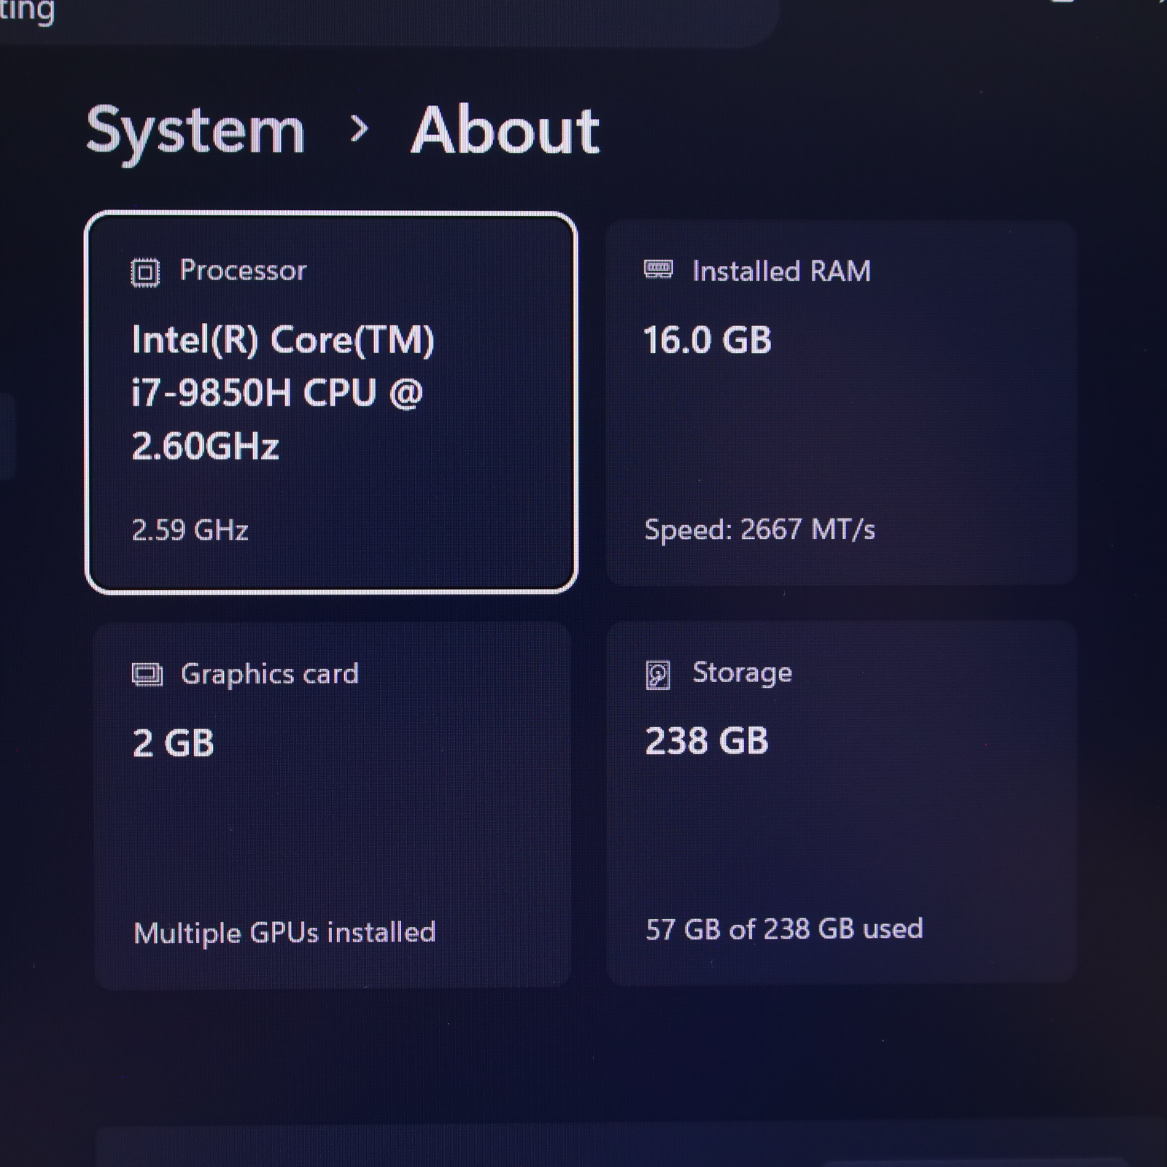
Task: Select the 2 GB graphics memory value
Action: pyautogui.click(x=174, y=743)
